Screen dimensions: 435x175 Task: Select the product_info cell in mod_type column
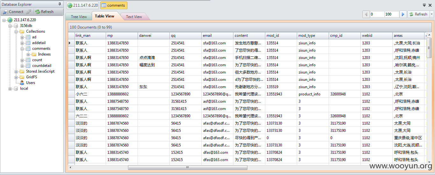point(313,94)
